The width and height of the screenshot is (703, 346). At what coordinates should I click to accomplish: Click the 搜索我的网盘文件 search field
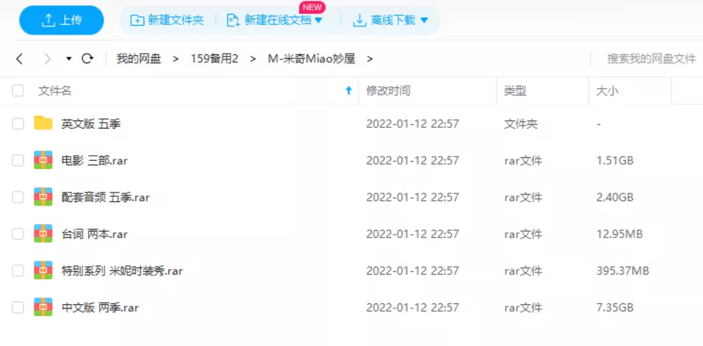pos(651,59)
